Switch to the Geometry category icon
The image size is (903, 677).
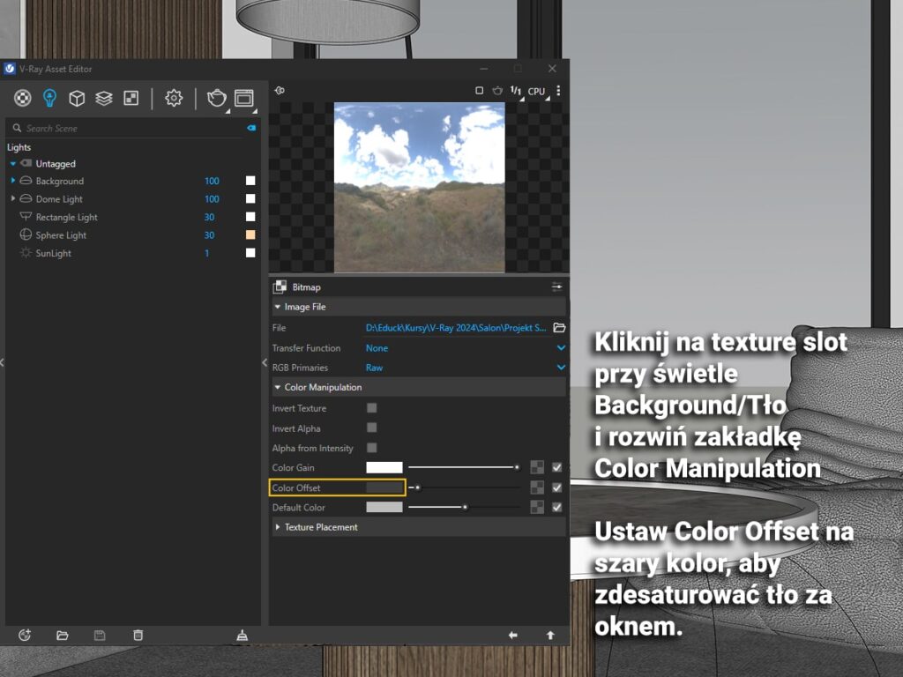point(77,98)
